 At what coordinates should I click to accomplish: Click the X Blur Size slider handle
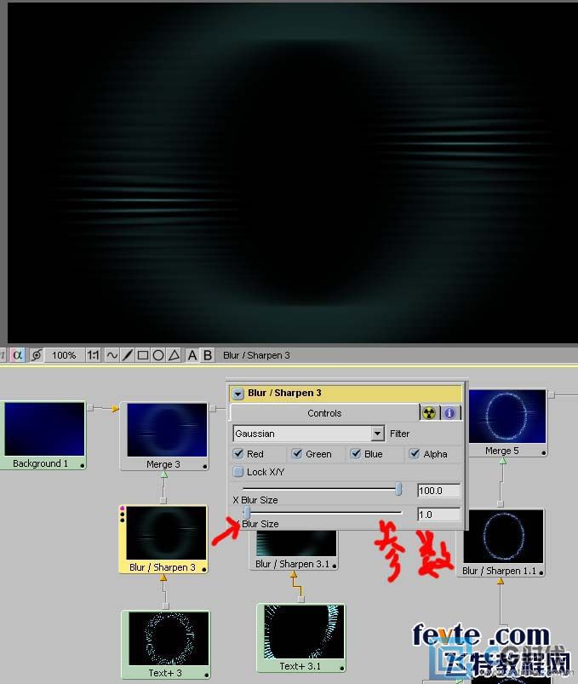(398, 489)
